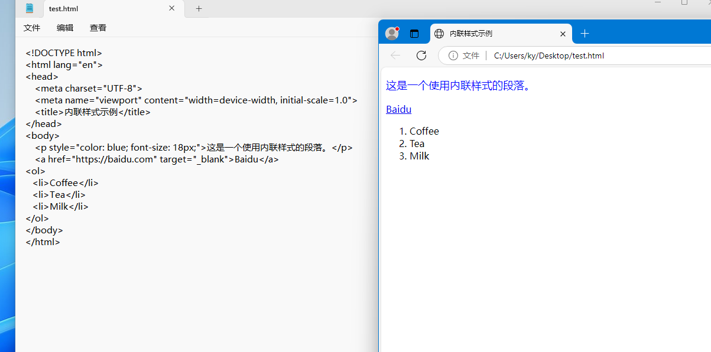Maximize the Notepad window
Viewport: 711px width, 352px height.
tap(684, 2)
